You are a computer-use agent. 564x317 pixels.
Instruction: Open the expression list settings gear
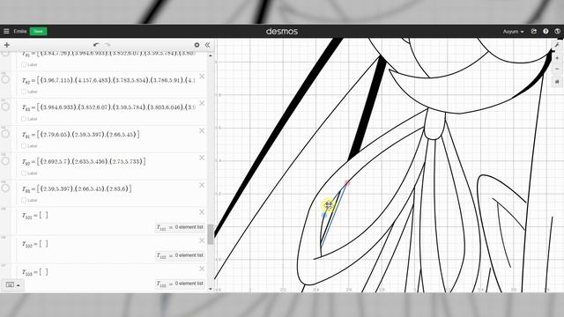tap(197, 45)
